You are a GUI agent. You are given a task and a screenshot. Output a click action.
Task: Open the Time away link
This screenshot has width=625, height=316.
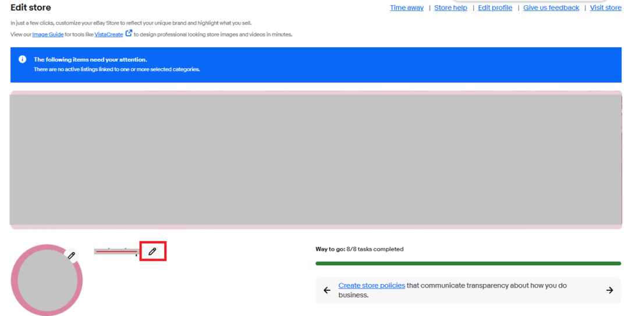coord(406,8)
